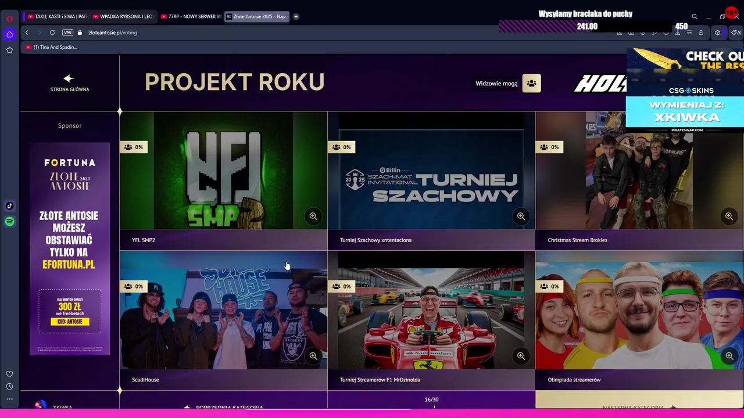Open the history clock icon in the sidebar

click(x=9, y=387)
